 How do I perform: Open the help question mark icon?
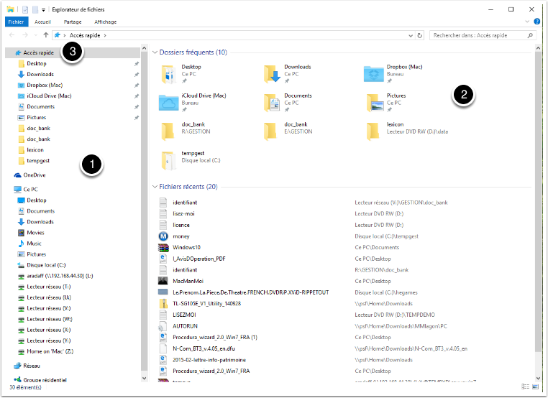tap(537, 22)
